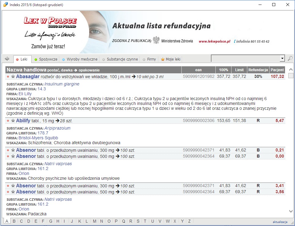This screenshot has width=295, height=226.
Task: Open the search box dropdown arrow
Action: tap(282, 58)
